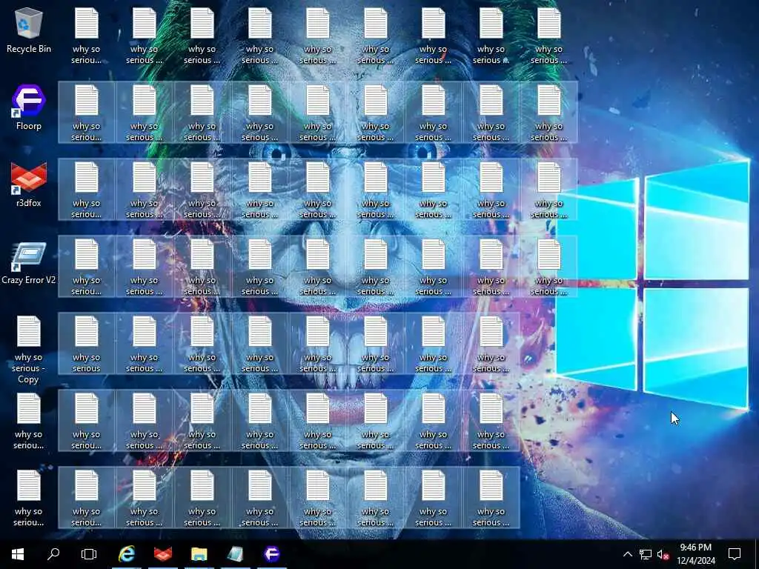759x569 pixels.
Task: Select file named exactly 'why so serious'
Action: 87,344
